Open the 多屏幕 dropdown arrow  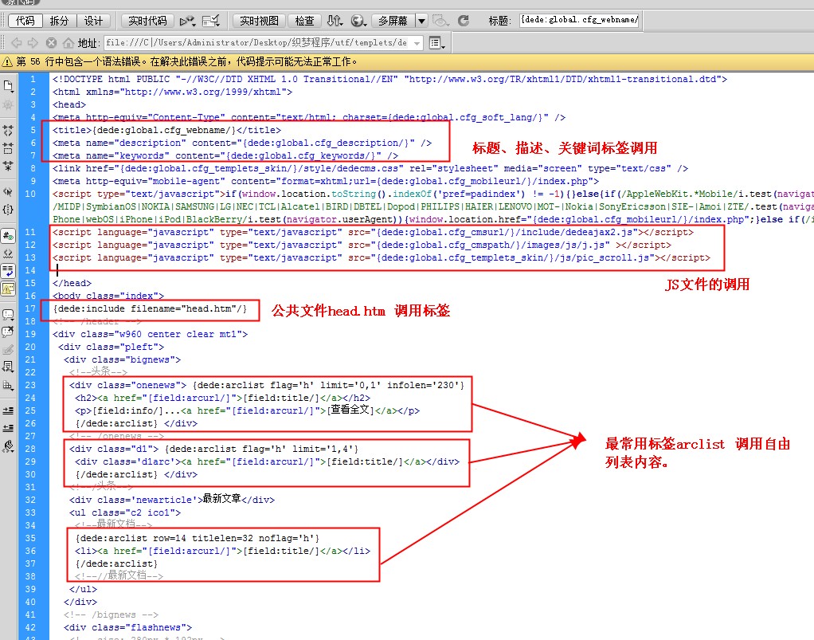pyautogui.click(x=422, y=21)
